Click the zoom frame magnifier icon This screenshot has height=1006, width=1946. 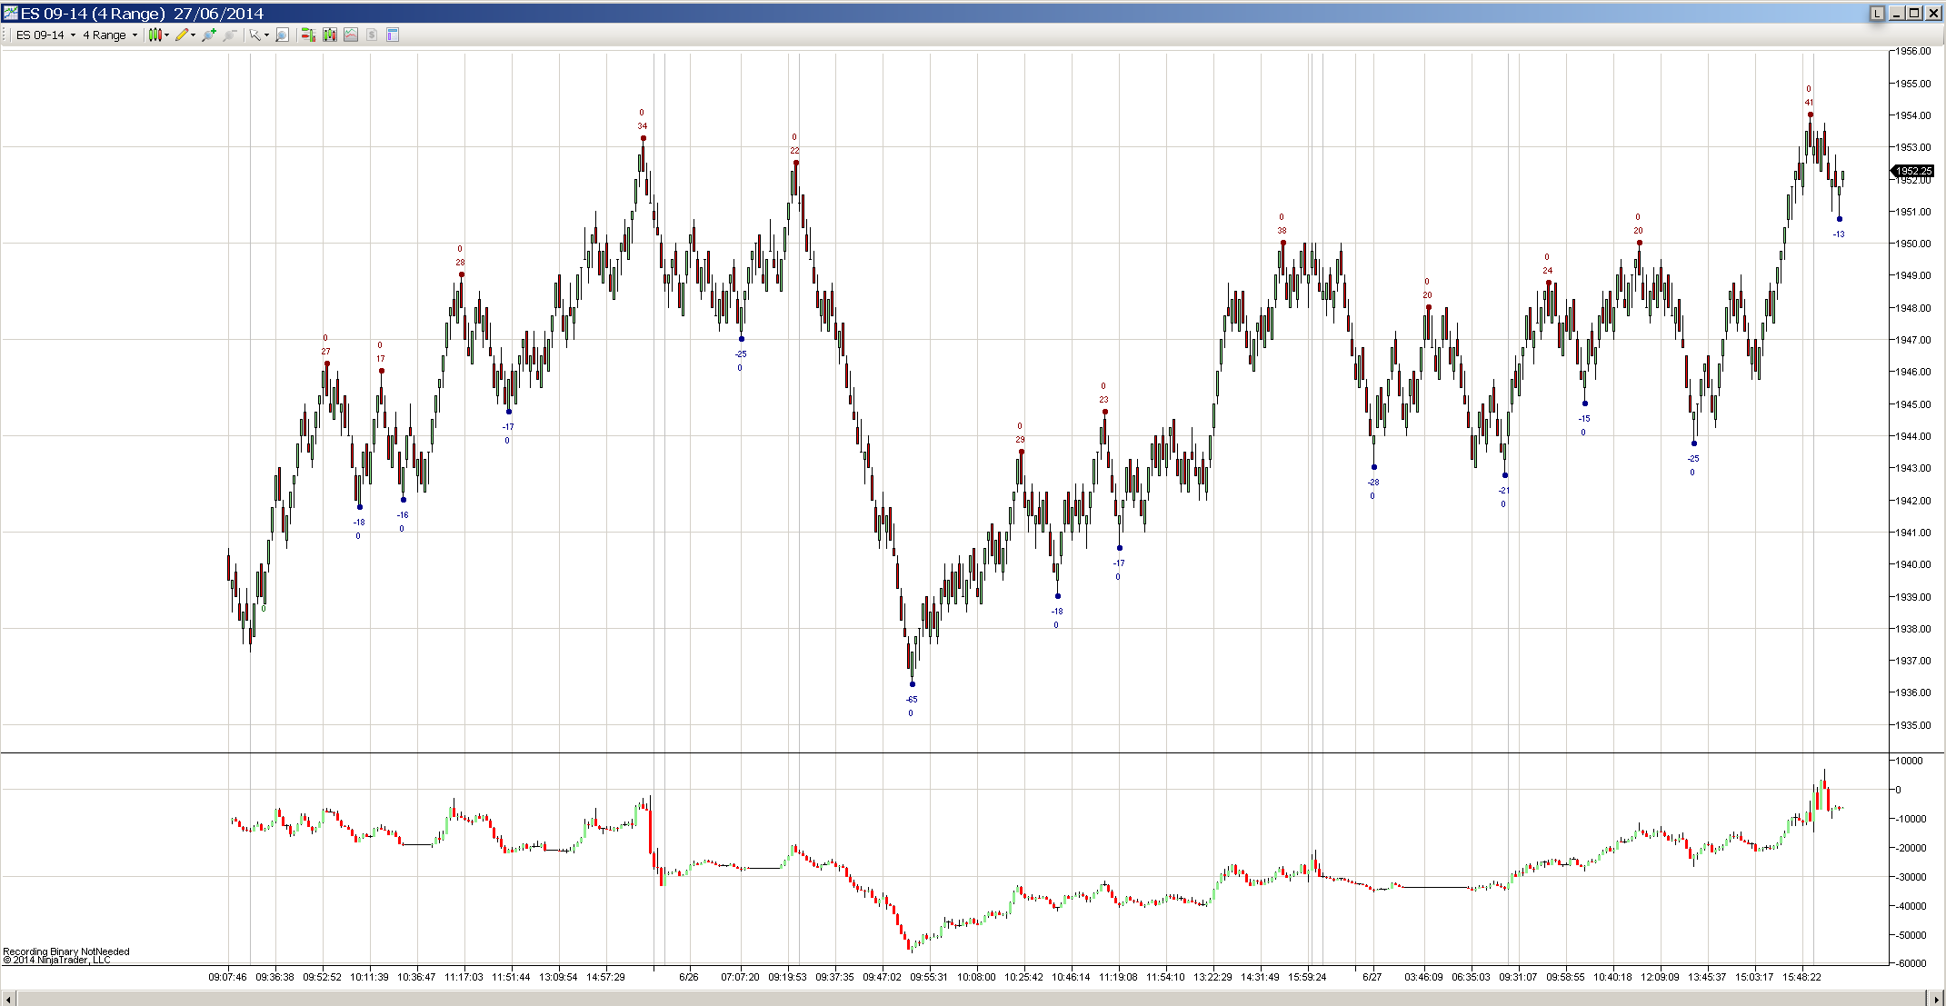(x=282, y=35)
